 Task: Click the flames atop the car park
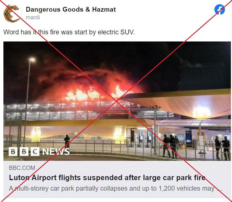click(x=95, y=93)
